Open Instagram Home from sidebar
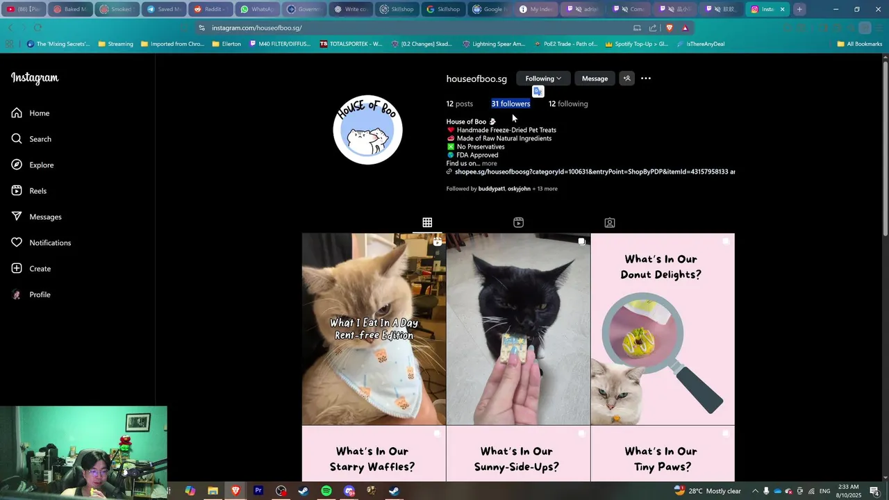Viewport: 889px width, 500px height. (x=31, y=113)
